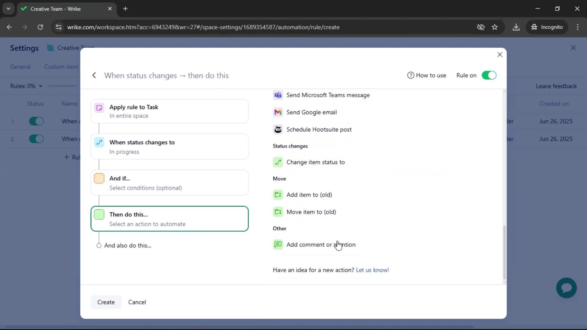
Task: Add And also do this step
Action: click(124, 246)
